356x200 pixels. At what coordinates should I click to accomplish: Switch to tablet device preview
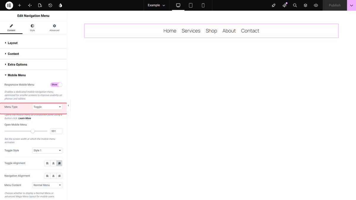click(191, 5)
